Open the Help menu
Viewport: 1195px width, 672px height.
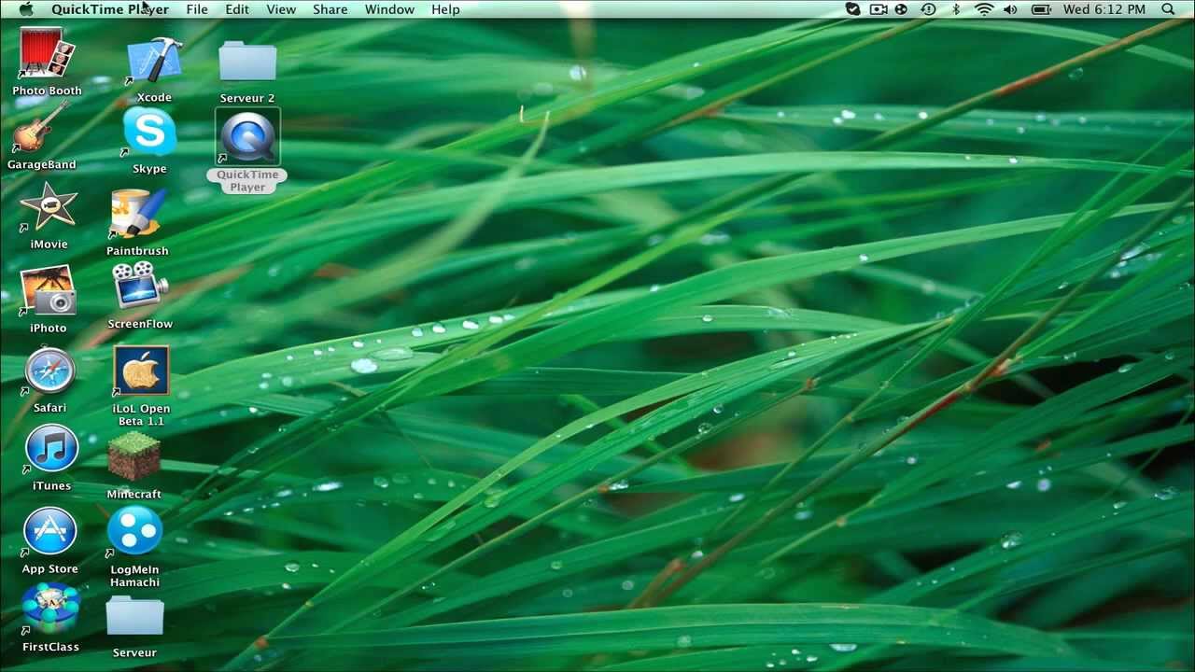click(445, 9)
